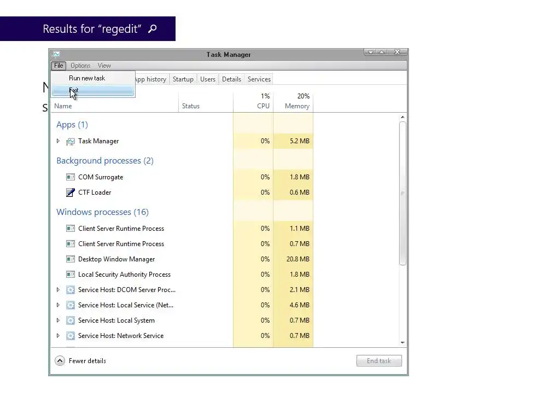The image size is (560, 420).
Task: Click the Service Host: Local System gear icon
Action: pyautogui.click(x=71, y=320)
